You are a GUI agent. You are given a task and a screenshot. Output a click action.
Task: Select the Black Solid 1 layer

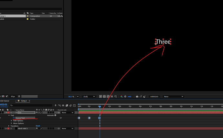tap(23, 129)
